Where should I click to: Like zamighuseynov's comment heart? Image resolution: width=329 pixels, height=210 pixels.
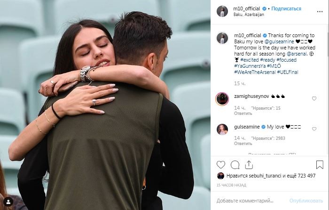click(314, 98)
